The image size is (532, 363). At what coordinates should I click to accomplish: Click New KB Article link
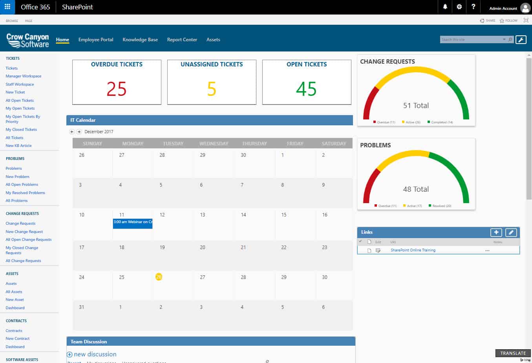(x=18, y=146)
